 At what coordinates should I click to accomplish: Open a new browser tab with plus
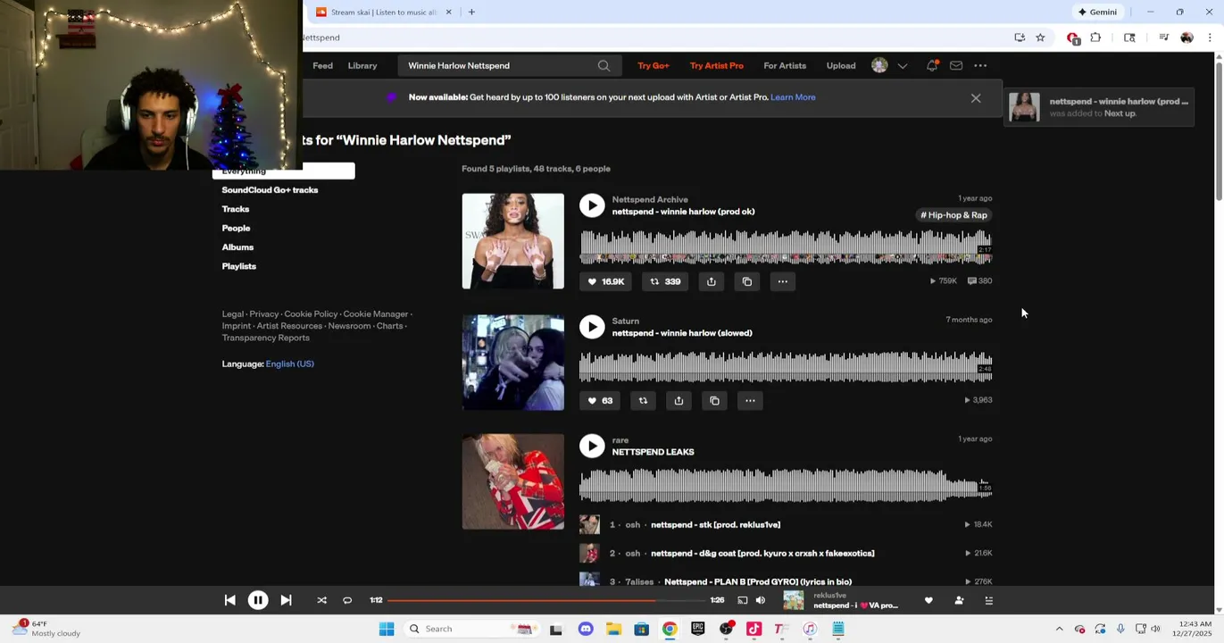coord(471,12)
